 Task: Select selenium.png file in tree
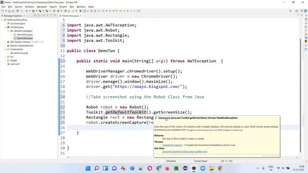(x=20, y=53)
